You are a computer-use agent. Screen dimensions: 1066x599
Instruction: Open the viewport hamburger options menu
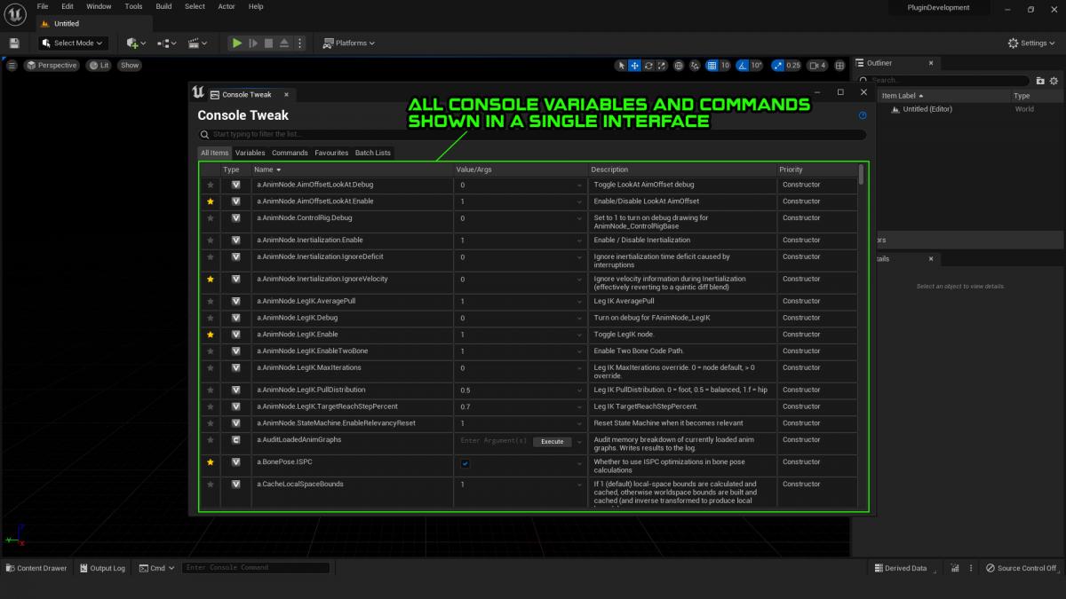12,66
